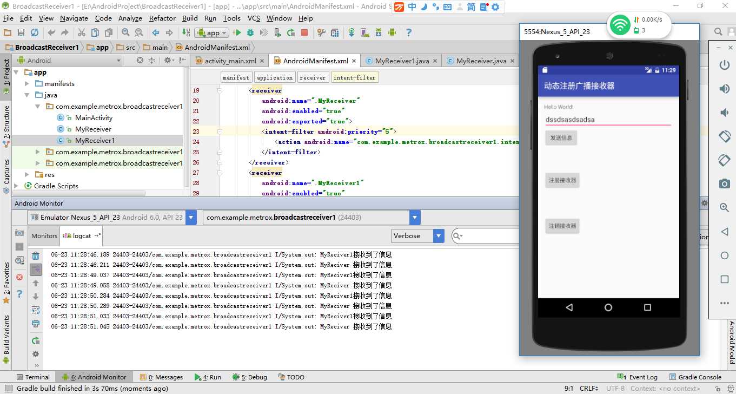
Task: Click the Restart logcat icon
Action: click(x=36, y=340)
